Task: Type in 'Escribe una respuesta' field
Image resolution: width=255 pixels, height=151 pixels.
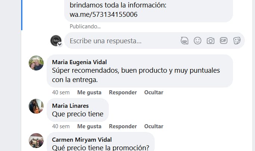Action: (x=119, y=41)
